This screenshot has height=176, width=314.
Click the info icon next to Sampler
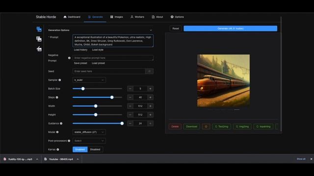60,80
